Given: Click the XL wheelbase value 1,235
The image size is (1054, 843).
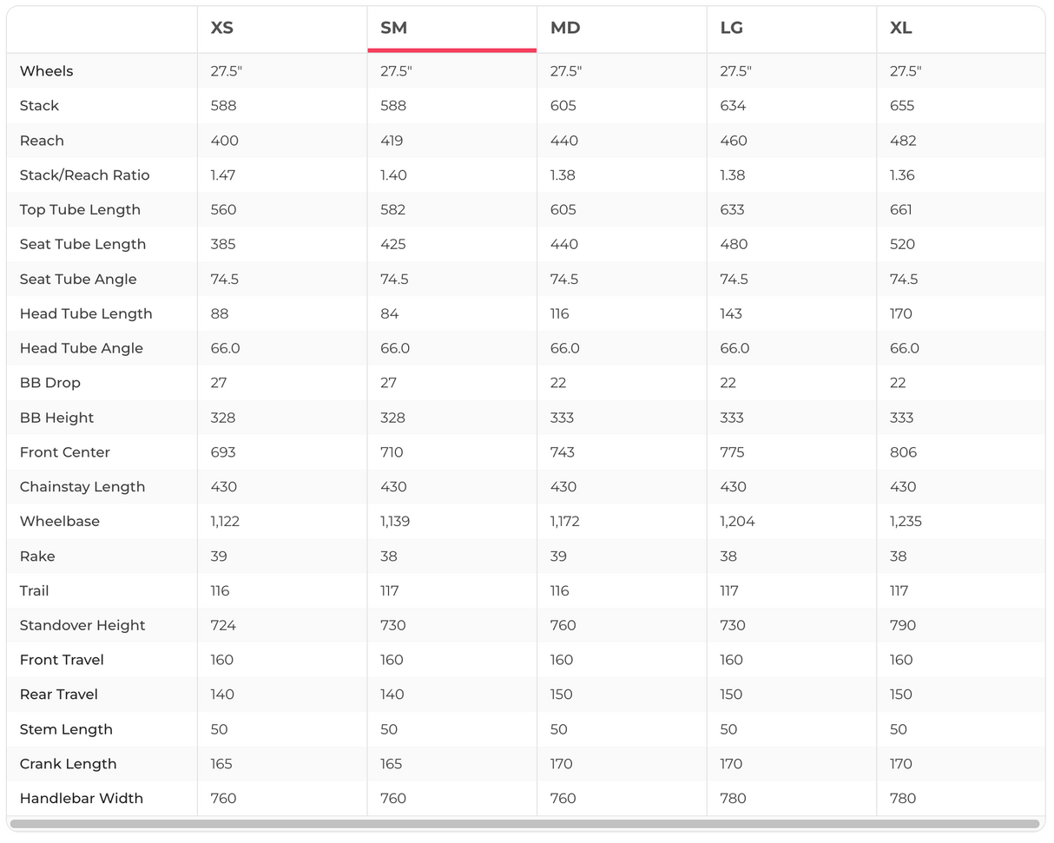Looking at the screenshot, I should tap(906, 522).
